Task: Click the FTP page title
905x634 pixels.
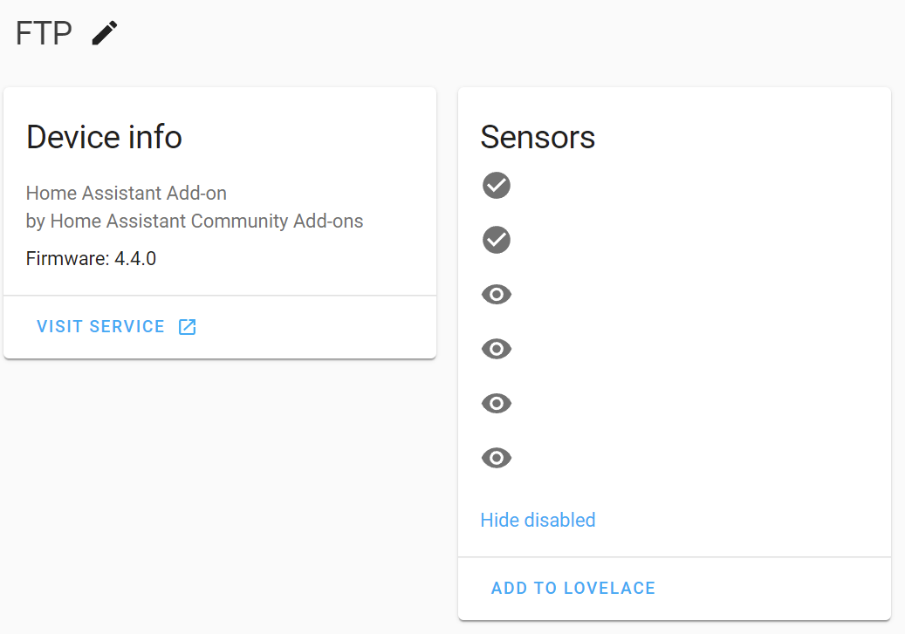Action: pyautogui.click(x=42, y=33)
